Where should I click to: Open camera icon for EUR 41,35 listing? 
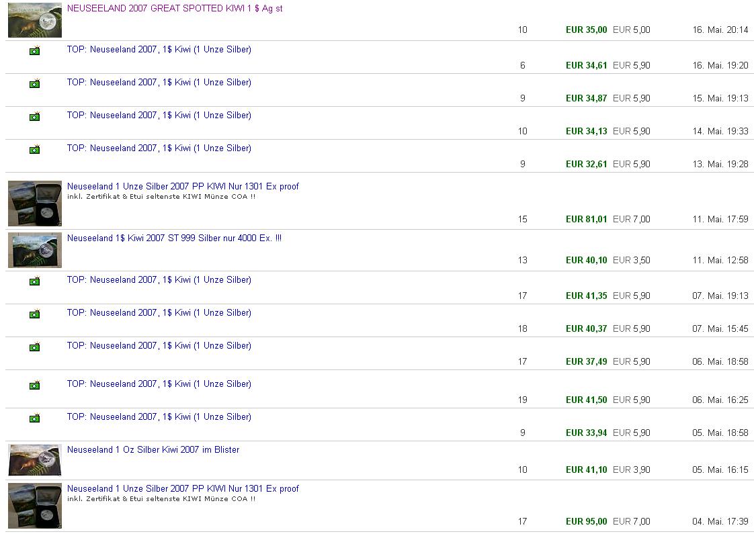tap(34, 281)
